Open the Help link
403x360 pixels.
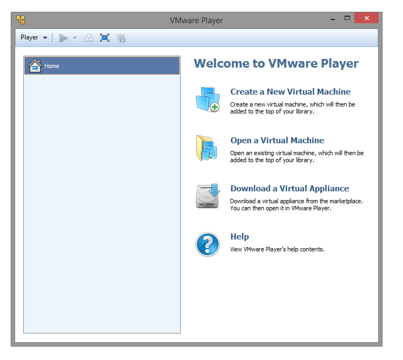(x=240, y=237)
